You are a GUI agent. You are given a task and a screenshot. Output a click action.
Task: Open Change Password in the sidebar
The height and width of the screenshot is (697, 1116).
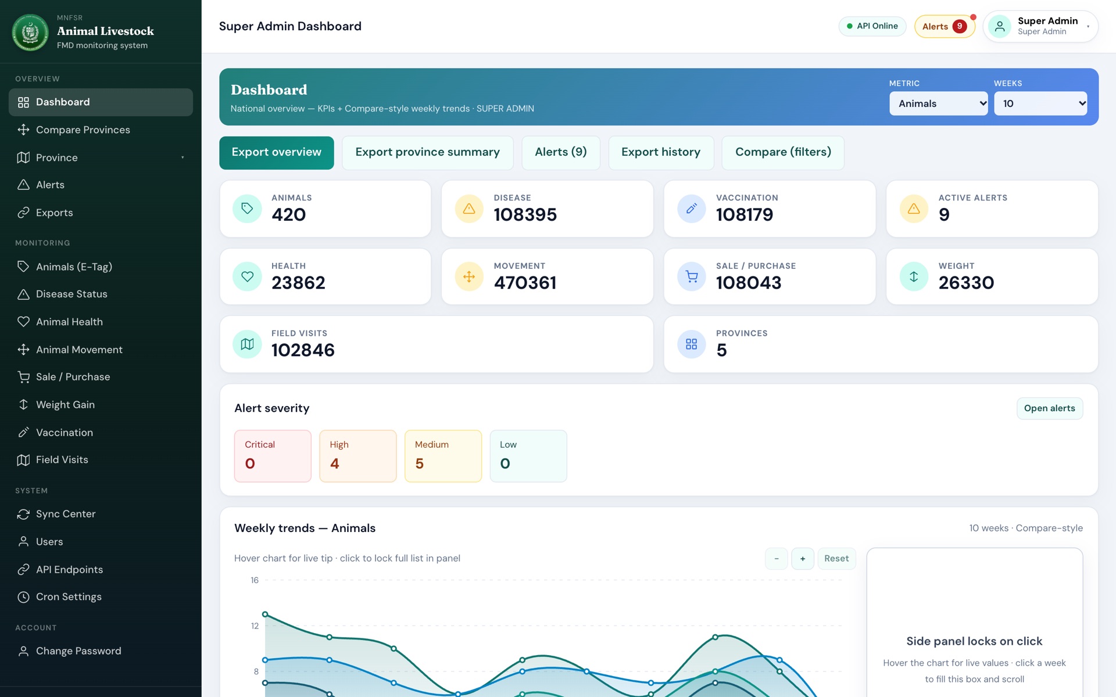[101, 651]
